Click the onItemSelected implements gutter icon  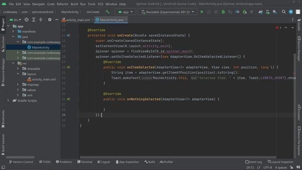[68, 67]
